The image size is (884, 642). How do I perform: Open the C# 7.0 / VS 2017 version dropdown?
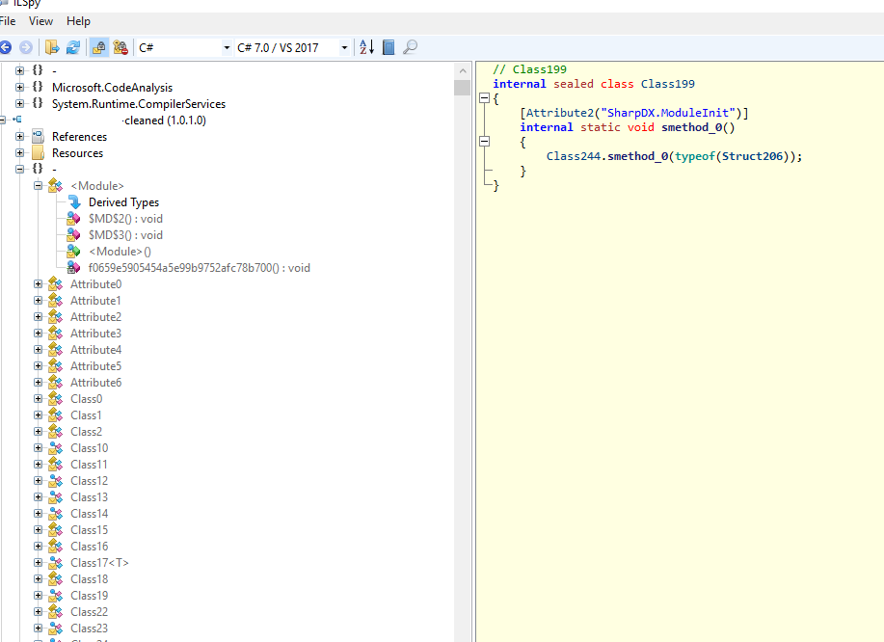343,46
